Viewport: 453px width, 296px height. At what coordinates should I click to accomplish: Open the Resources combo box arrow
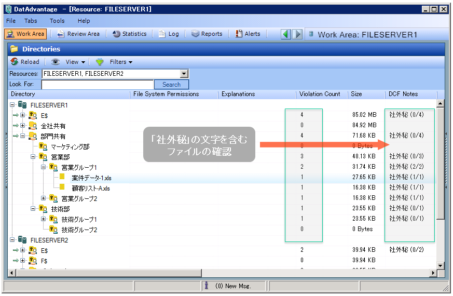184,74
